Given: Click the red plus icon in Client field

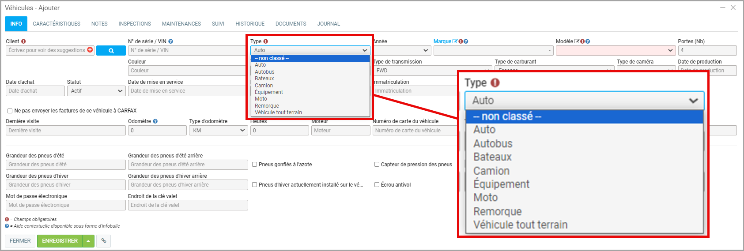Looking at the screenshot, I should pos(90,50).
